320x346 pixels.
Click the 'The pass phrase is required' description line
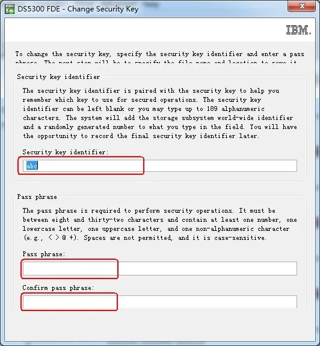[149, 211]
